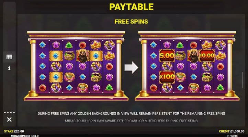Click the FREE SPINS section title
Screen dimensions: 248x137
[x=131, y=22]
